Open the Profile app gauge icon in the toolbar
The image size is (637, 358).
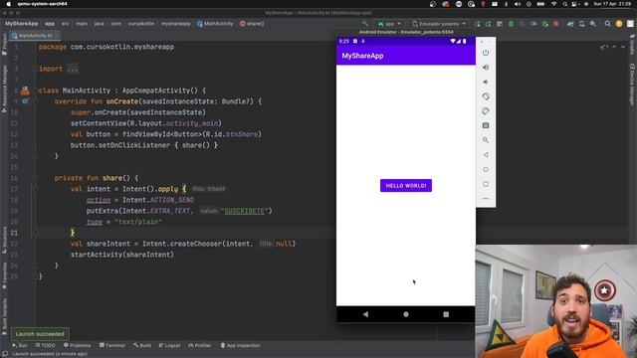click(x=533, y=24)
